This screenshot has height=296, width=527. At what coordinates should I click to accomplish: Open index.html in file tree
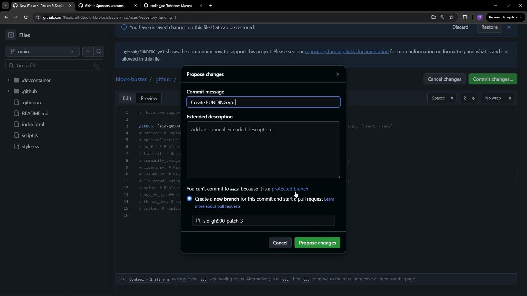click(x=33, y=124)
